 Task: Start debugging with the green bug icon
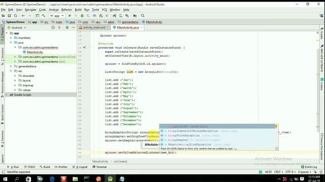point(82,16)
